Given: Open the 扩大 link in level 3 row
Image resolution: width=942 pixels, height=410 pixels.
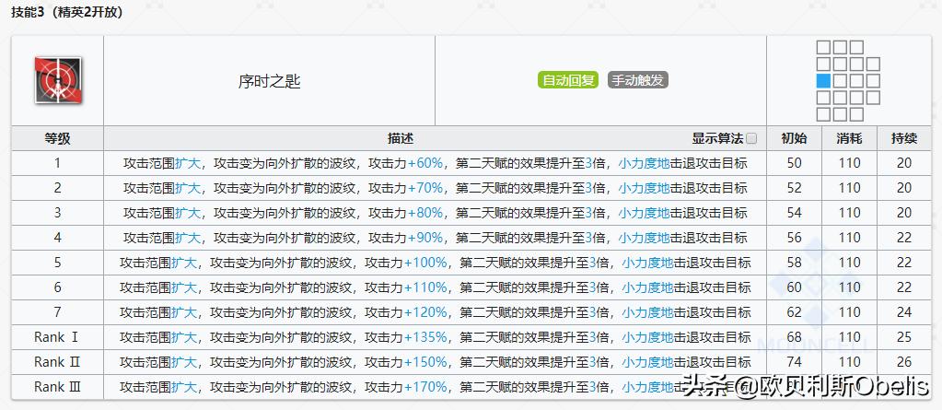Looking at the screenshot, I should pyautogui.click(x=188, y=213).
